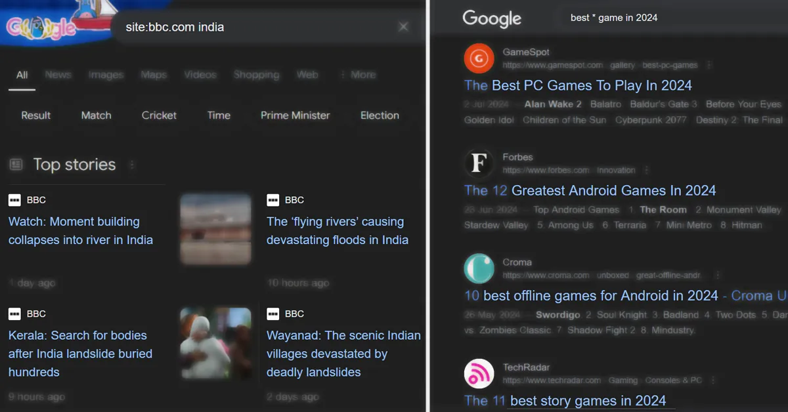Image resolution: width=788 pixels, height=412 pixels.
Task: Open the Shopping tab
Action: tap(256, 75)
